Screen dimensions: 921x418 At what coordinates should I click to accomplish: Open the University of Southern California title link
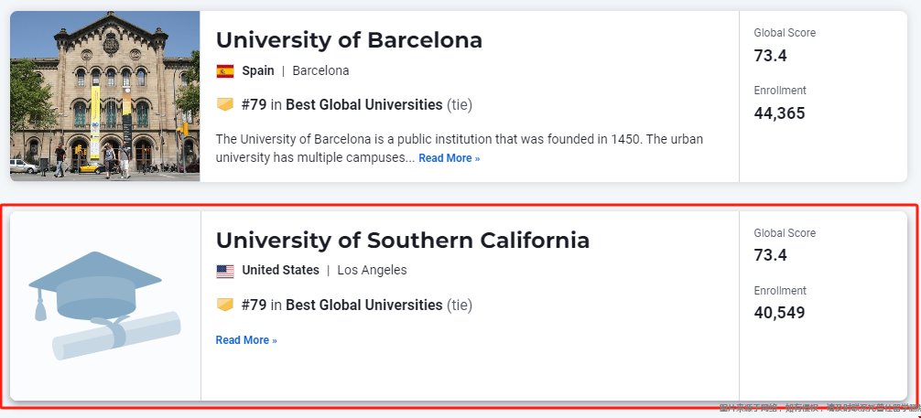402,241
